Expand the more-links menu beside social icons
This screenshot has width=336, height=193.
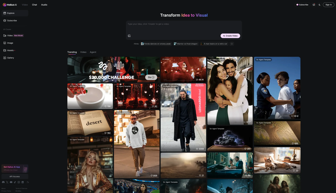click(x=28, y=182)
